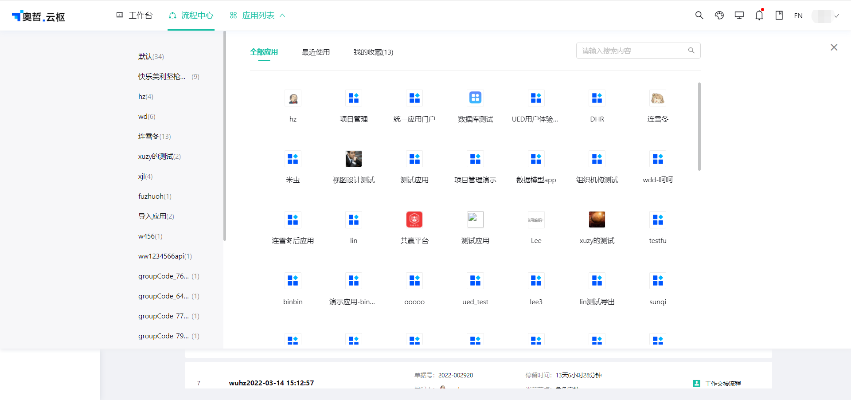Open the 演示应用-bin app

point(354,281)
